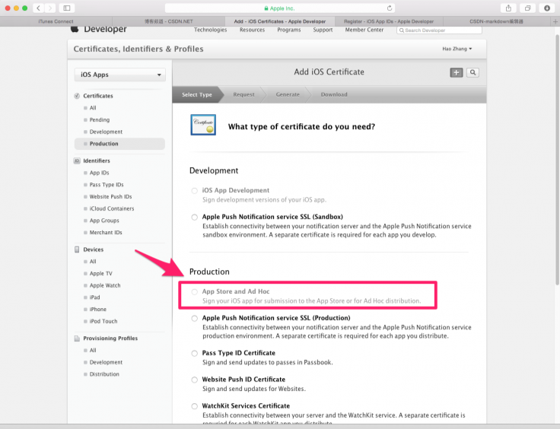Open Production certificates item
This screenshot has width=560, height=429.
click(119, 144)
